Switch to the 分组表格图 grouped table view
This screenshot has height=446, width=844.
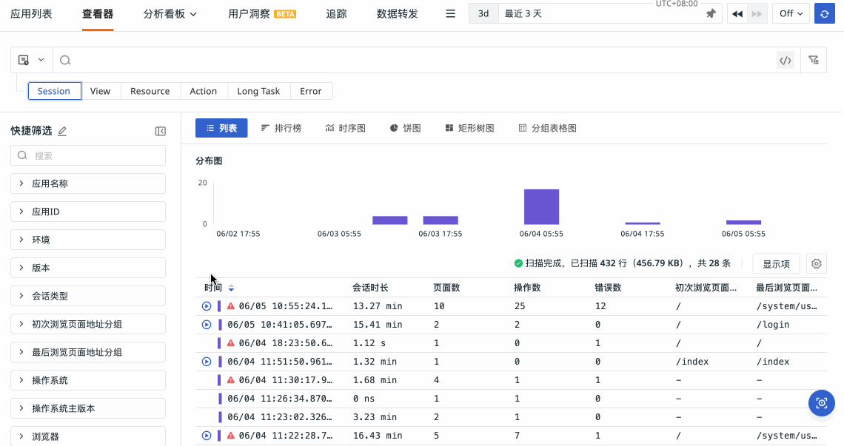[x=547, y=128]
